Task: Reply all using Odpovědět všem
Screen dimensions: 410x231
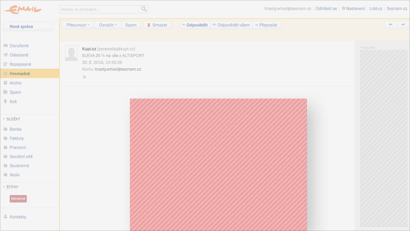Action: point(231,25)
